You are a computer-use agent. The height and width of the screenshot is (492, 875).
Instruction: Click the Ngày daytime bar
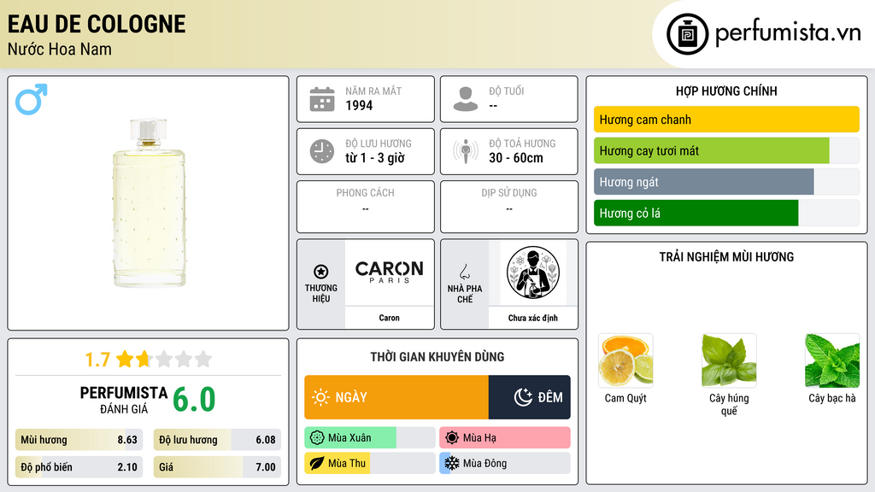tap(396, 397)
